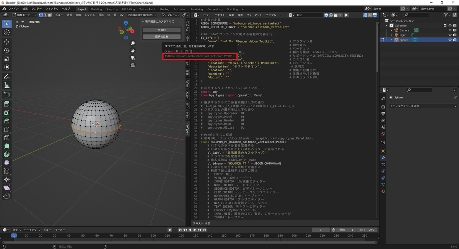Open the Output properties tab icon

pyautogui.click(x=383, y=113)
